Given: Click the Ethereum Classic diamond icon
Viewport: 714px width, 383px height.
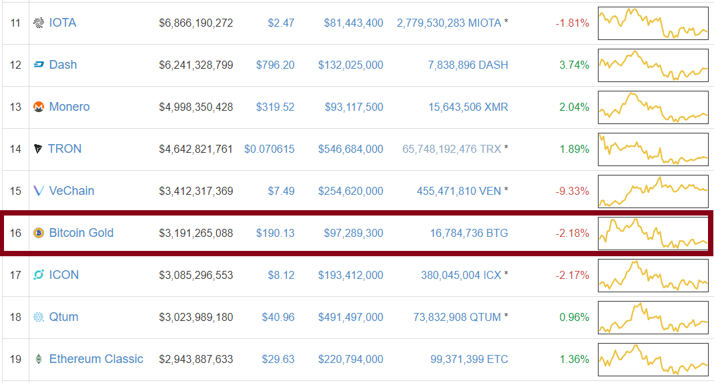Looking at the screenshot, I should point(39,359).
